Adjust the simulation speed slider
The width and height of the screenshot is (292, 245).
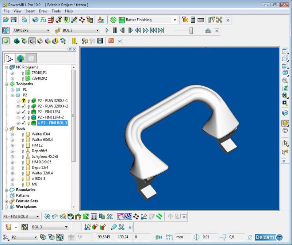tap(191, 30)
